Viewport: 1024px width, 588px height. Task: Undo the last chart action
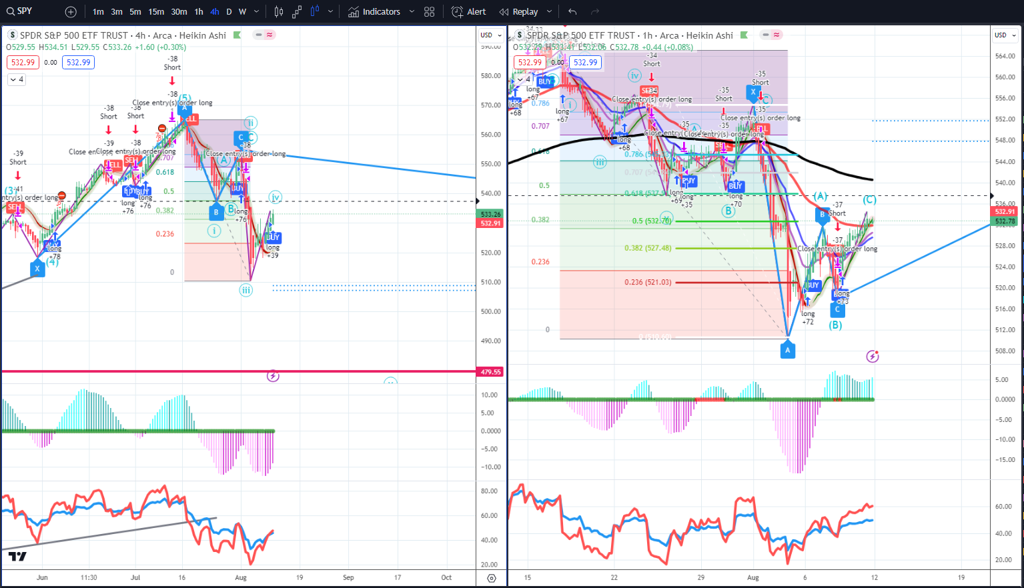point(572,12)
